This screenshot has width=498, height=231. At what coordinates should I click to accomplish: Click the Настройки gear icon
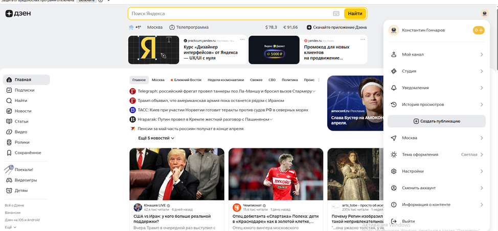(x=394, y=171)
